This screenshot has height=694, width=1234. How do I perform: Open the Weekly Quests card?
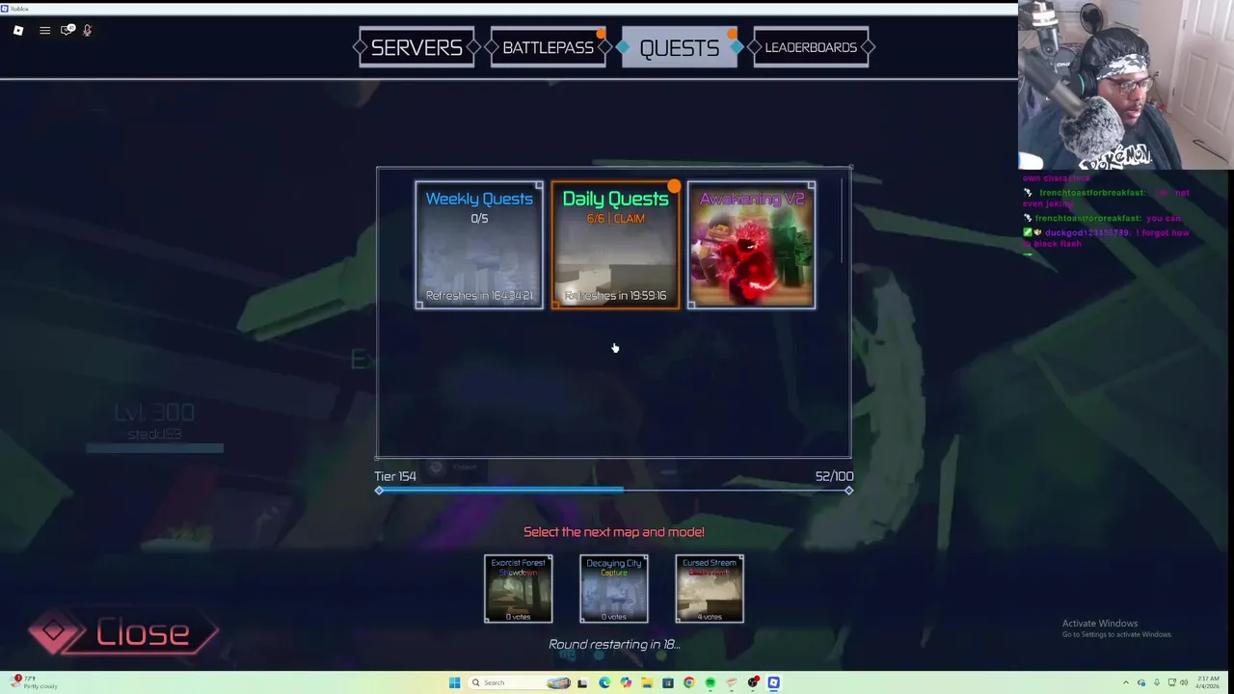coord(479,245)
